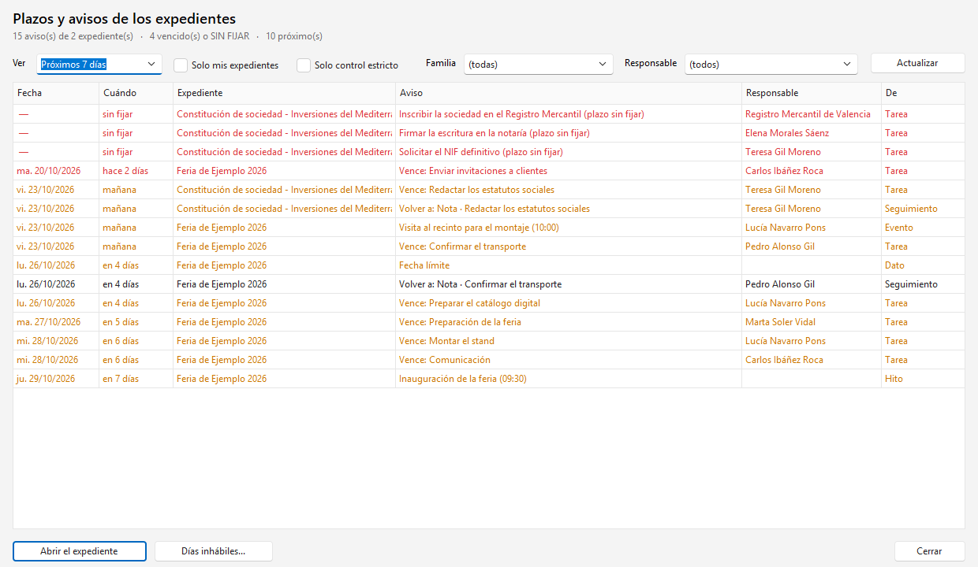This screenshot has width=978, height=567.
Task: Select the 'Inauguración de la feria (09:30)' row
Action: click(x=489, y=379)
